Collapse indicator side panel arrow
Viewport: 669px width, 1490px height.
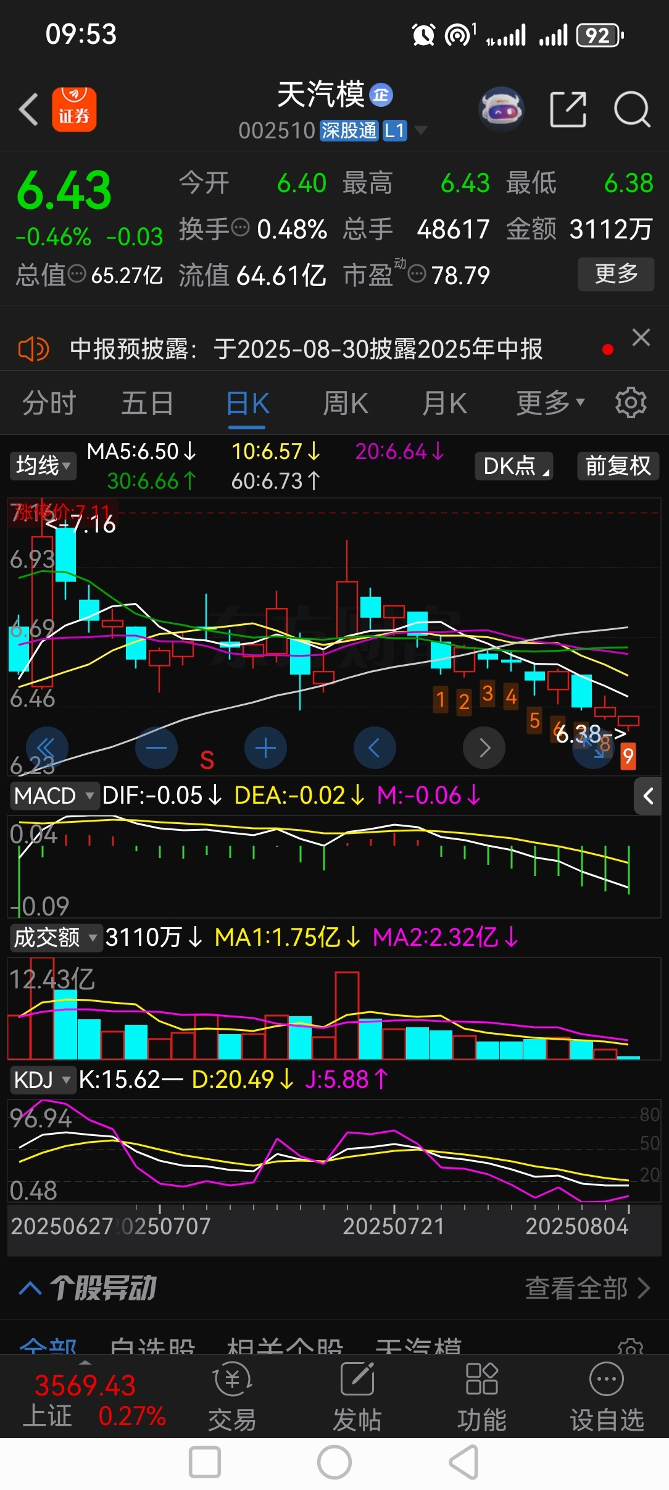(647, 796)
